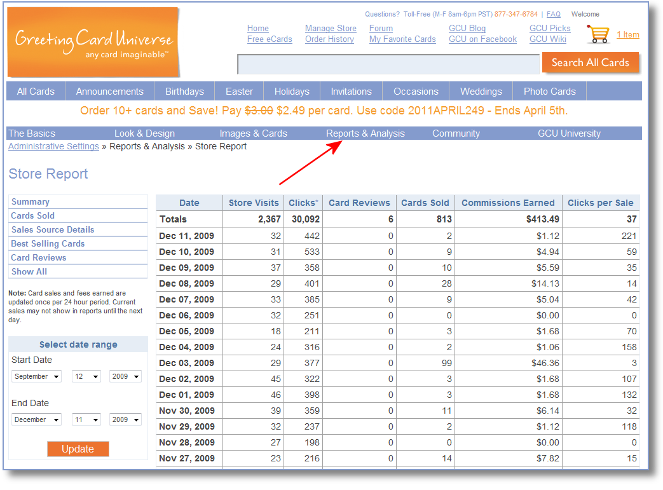Click the Update button
This screenshot has height=490, width=663.
coord(78,449)
